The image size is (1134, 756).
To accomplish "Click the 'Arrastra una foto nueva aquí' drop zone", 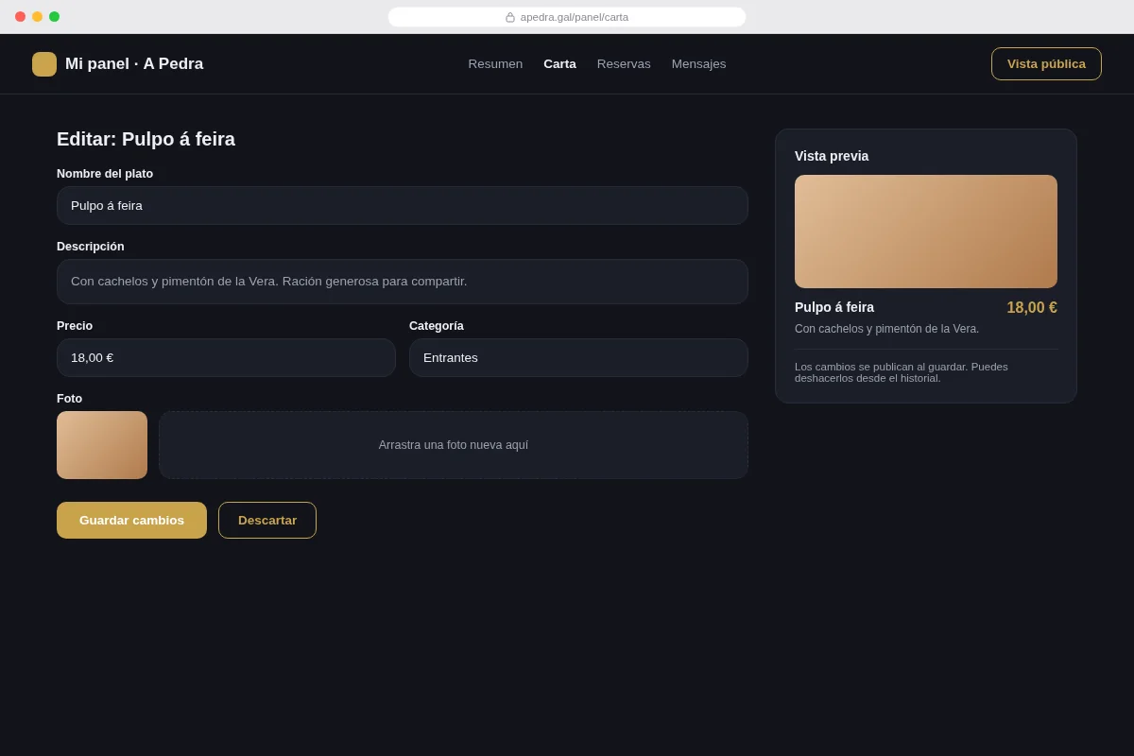I will 454,445.
